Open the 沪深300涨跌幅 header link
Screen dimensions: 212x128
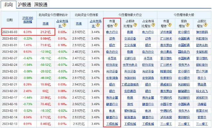click(27, 20)
